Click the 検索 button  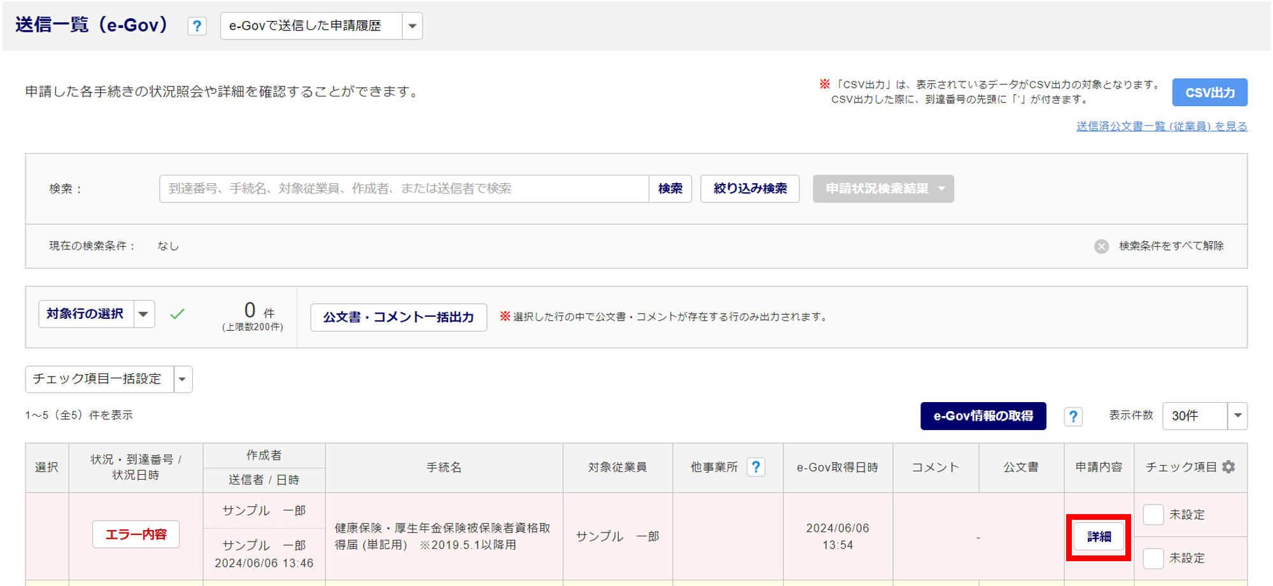pyautogui.click(x=670, y=189)
